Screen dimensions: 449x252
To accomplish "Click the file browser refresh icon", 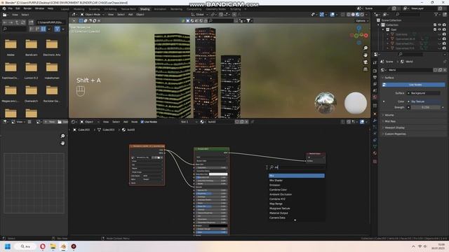I will 24,22.
